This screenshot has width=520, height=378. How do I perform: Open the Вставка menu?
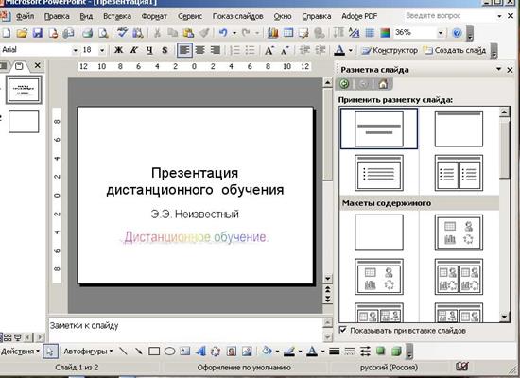(x=117, y=16)
